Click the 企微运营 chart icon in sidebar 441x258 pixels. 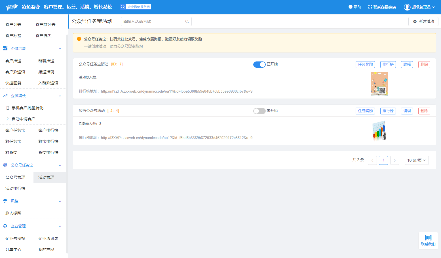(x=5, y=48)
